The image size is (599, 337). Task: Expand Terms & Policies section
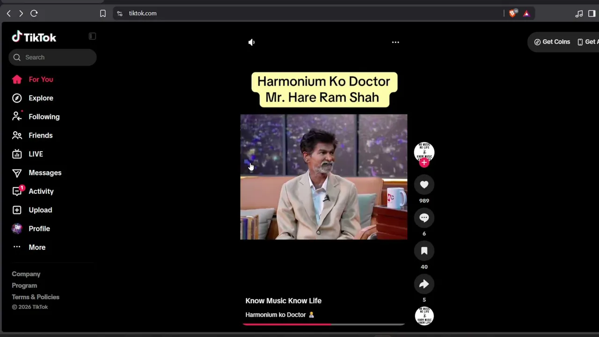36,297
